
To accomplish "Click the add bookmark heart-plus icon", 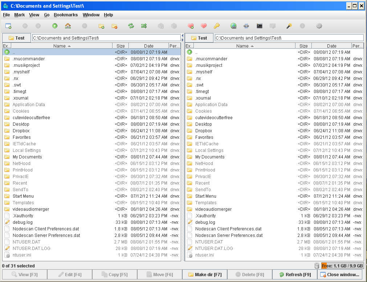I will [x=191, y=26].
